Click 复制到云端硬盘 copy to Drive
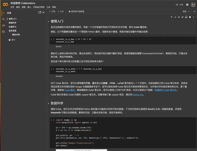 (76, 11)
